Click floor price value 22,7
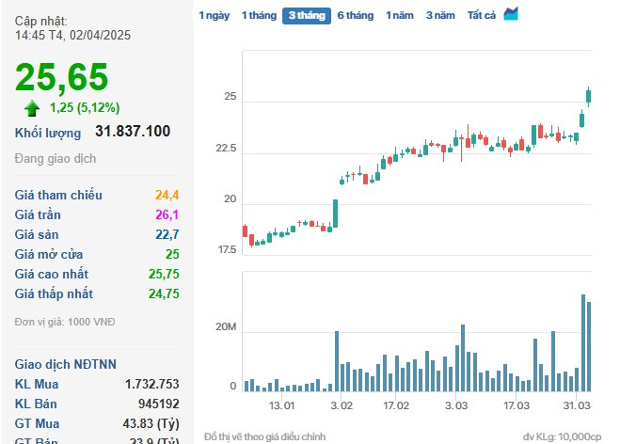Image resolution: width=620 pixels, height=444 pixels. (x=167, y=234)
